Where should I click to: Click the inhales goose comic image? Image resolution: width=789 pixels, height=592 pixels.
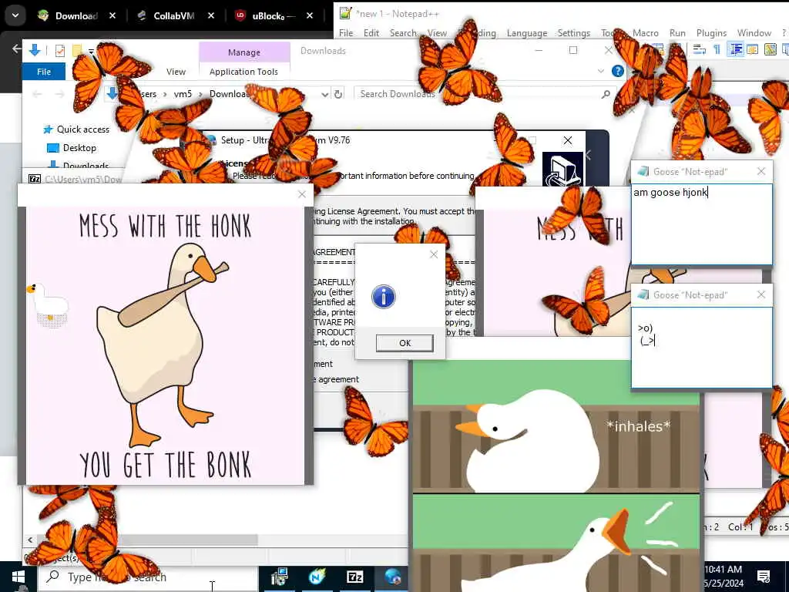pos(556,476)
